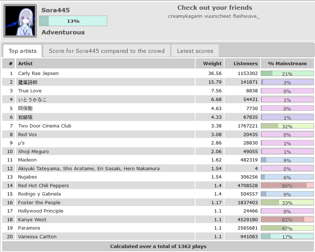315x252 pixels.
Task: Select artist 鷺巣詩郎
Action: [x=28, y=82]
